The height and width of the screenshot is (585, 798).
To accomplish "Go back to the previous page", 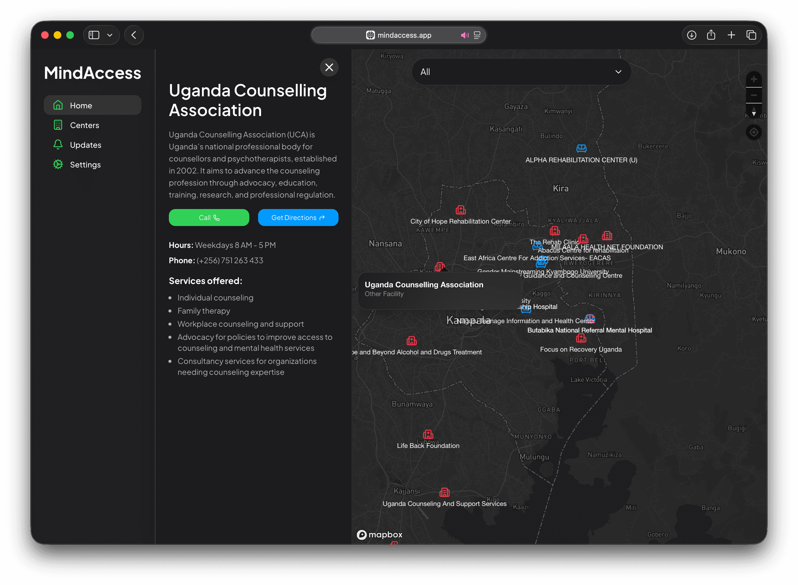I will 134,35.
